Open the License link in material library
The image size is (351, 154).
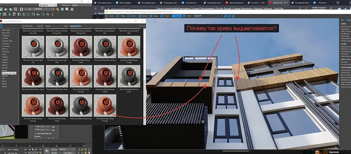[x=142, y=26]
